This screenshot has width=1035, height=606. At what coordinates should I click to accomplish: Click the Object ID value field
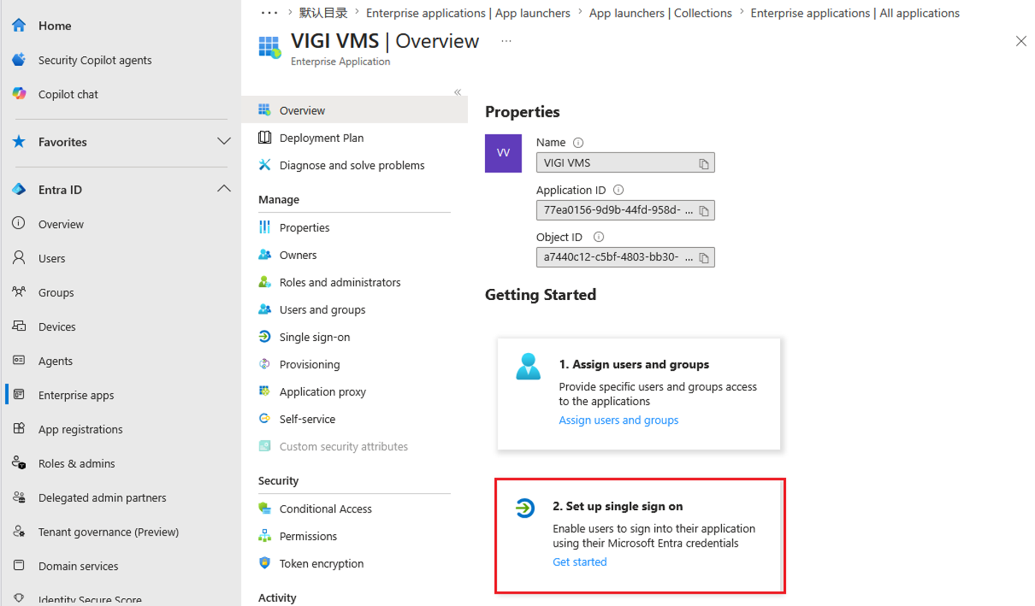tap(625, 257)
